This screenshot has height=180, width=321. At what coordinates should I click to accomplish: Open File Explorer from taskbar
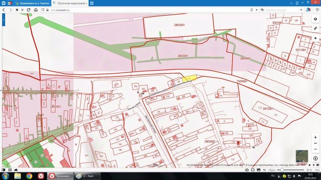pos(18,176)
